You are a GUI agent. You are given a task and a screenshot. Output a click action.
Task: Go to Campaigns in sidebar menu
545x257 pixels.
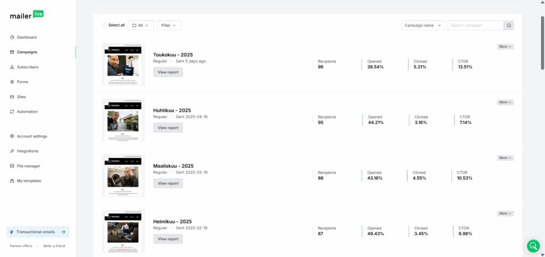click(x=27, y=52)
